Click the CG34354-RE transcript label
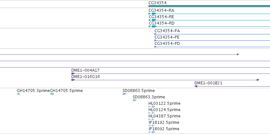The width and height of the screenshot is (270, 134). pyautogui.click(x=161, y=17)
